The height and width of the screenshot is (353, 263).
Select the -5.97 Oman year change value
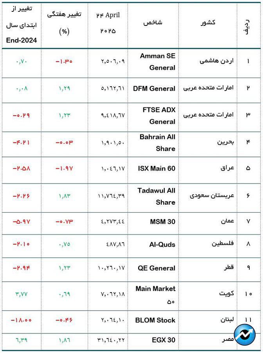[x=22, y=222]
